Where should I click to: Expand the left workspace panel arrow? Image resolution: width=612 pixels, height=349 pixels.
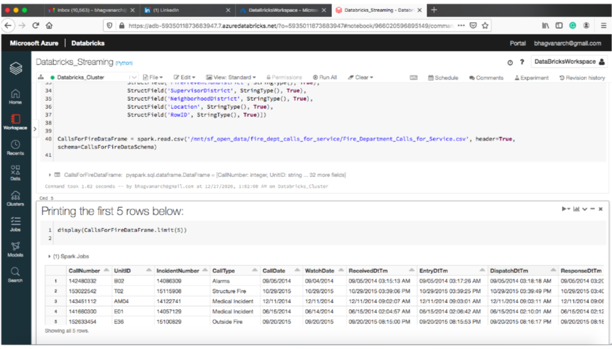(34, 129)
